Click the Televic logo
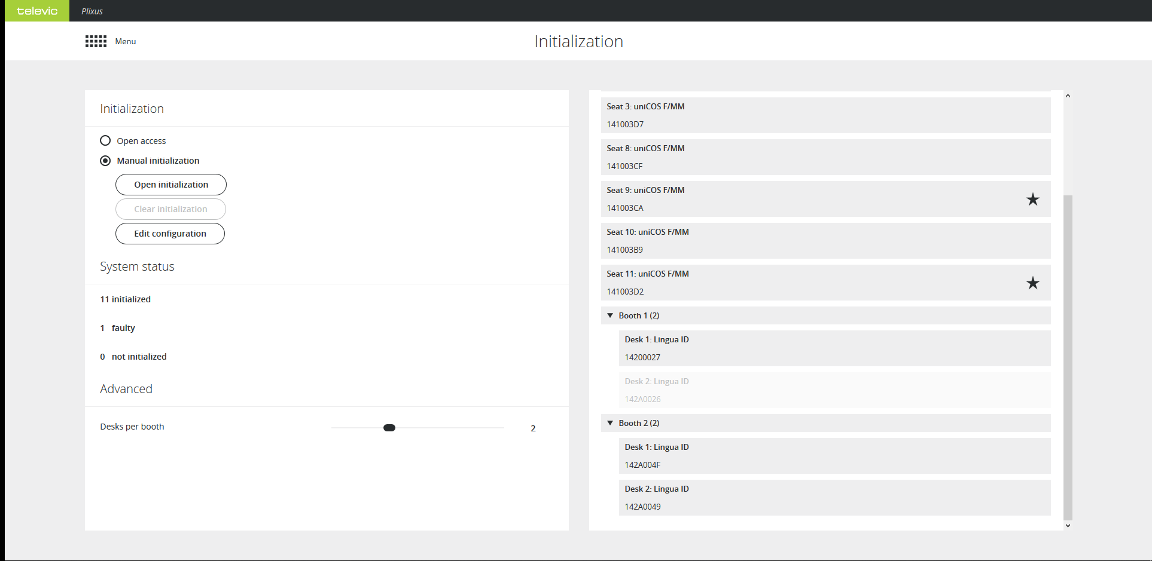 pyautogui.click(x=37, y=11)
